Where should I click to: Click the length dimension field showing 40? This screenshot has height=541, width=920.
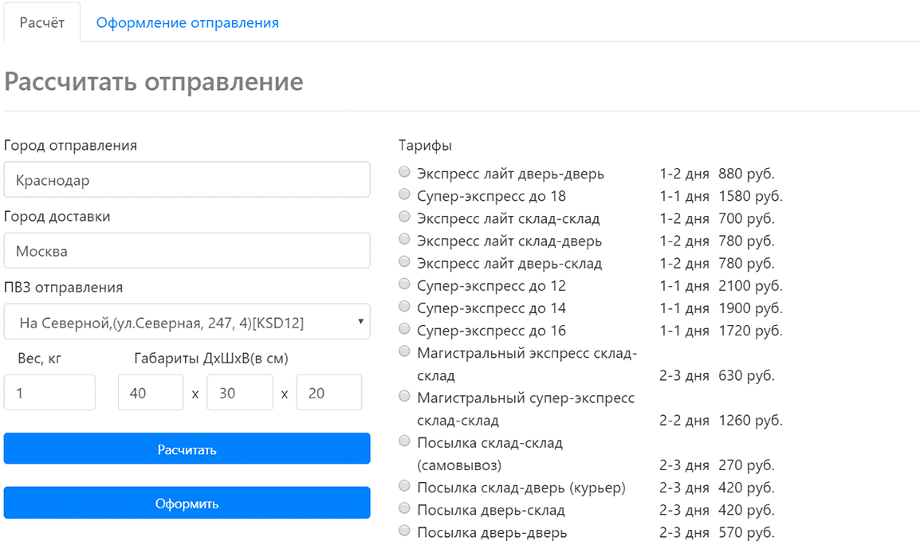coord(151,393)
